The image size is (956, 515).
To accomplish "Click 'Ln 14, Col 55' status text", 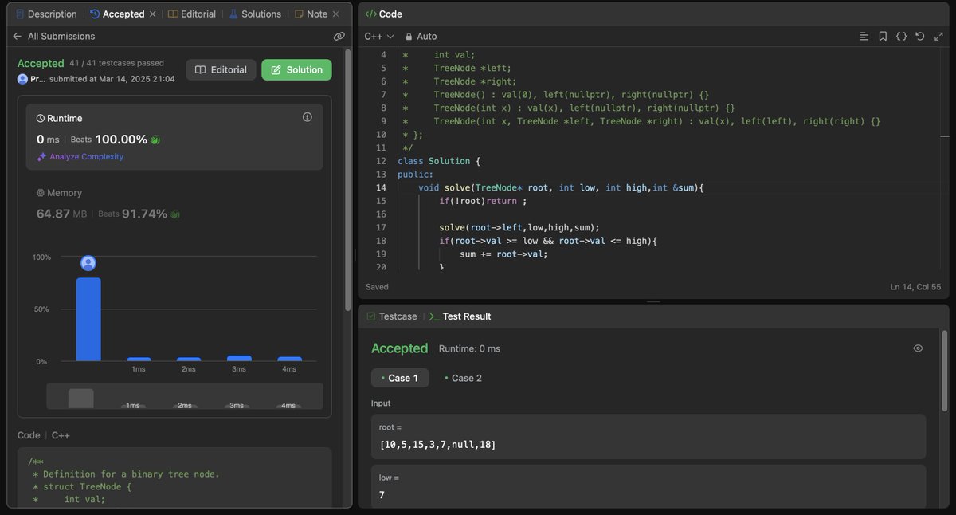I will (x=916, y=286).
